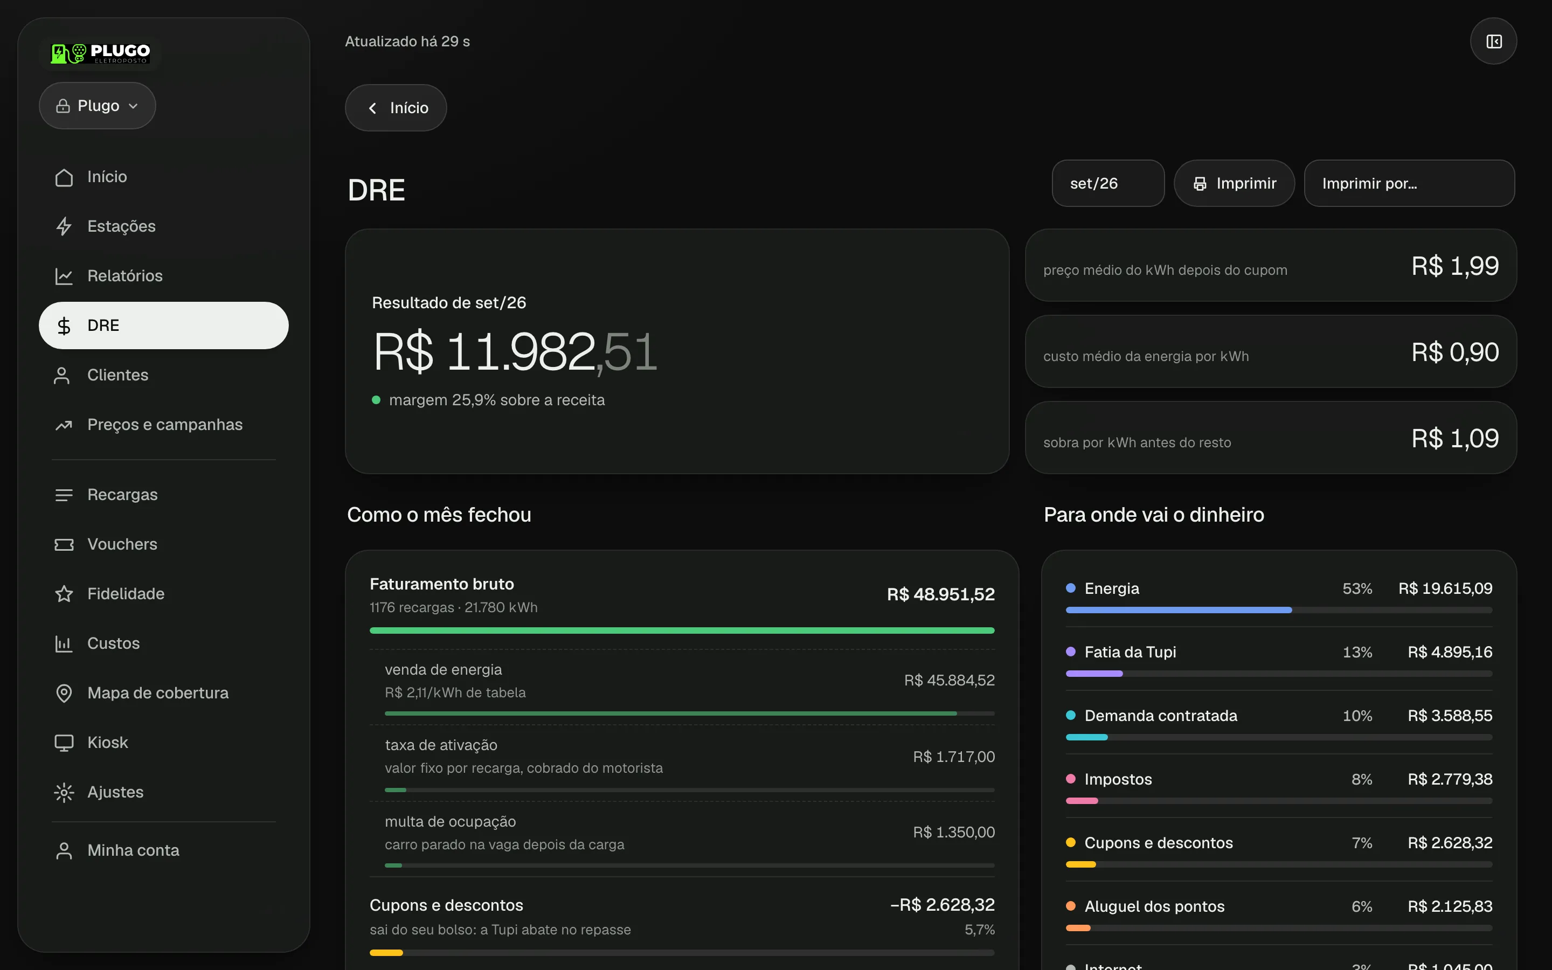Open Relatórios in the sidebar
The height and width of the screenshot is (970, 1552).
tap(163, 276)
